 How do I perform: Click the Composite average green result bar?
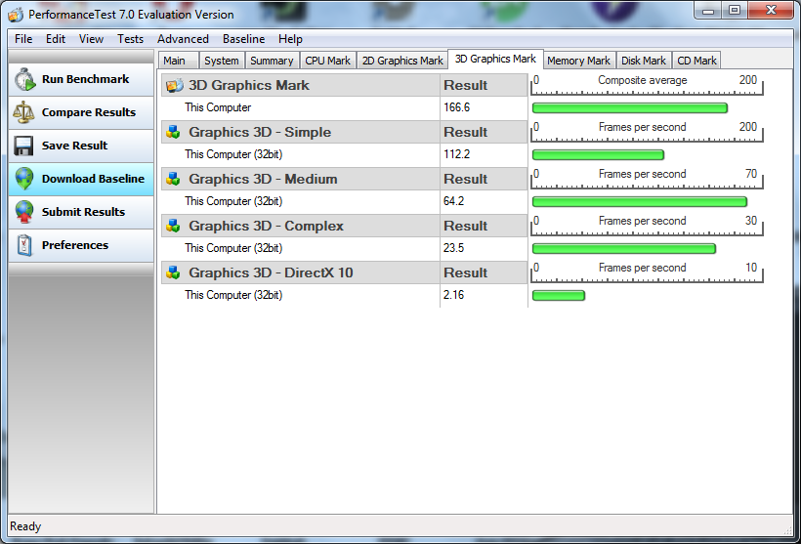[x=629, y=107]
